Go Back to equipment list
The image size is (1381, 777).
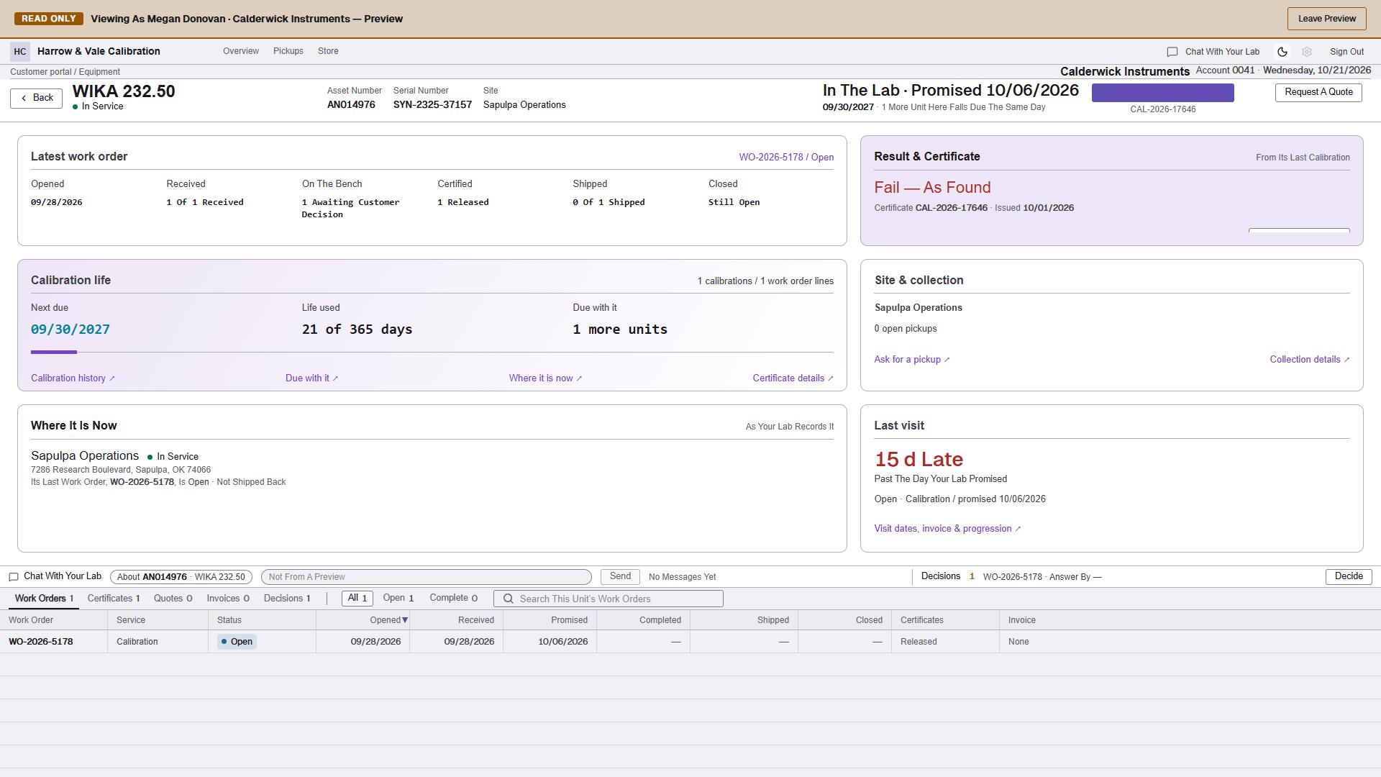[37, 98]
